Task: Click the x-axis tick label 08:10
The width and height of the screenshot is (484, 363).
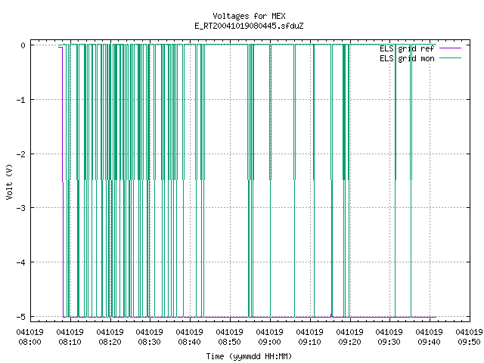Action: 70,342
